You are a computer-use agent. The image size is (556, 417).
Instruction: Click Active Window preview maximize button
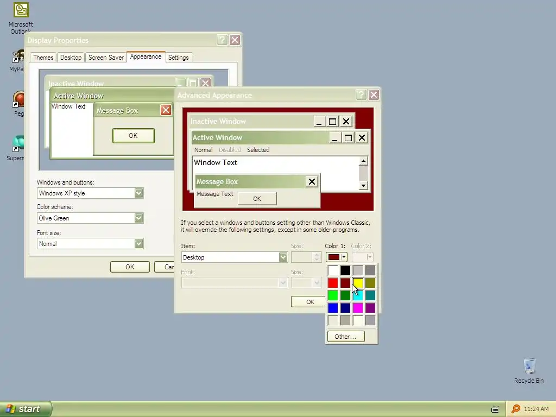(348, 137)
